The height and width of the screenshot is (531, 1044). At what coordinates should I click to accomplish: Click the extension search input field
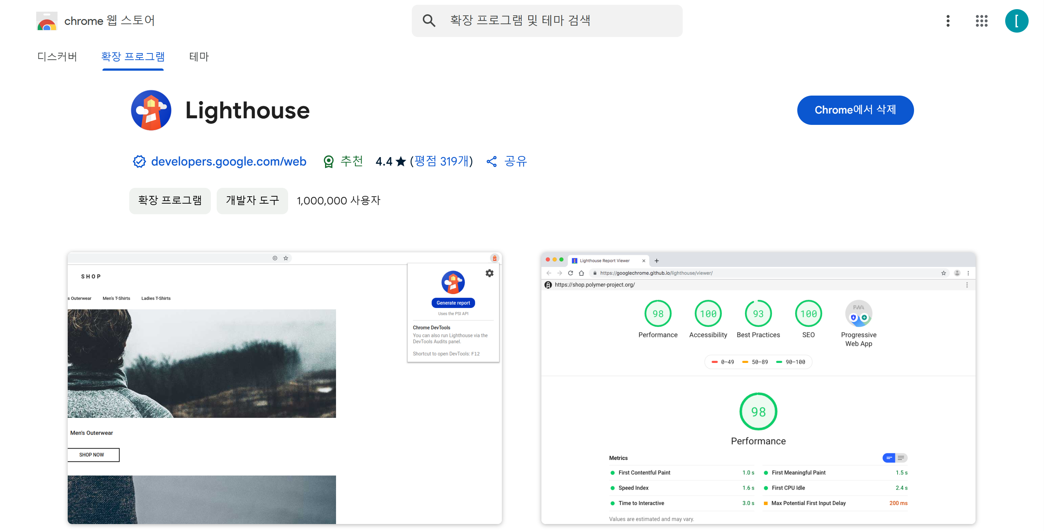click(x=547, y=21)
